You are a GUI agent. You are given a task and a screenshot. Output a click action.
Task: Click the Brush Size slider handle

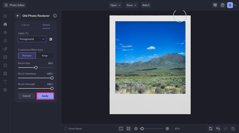[36, 68]
